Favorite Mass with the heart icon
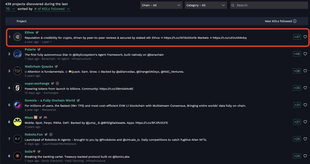 point(305,122)
